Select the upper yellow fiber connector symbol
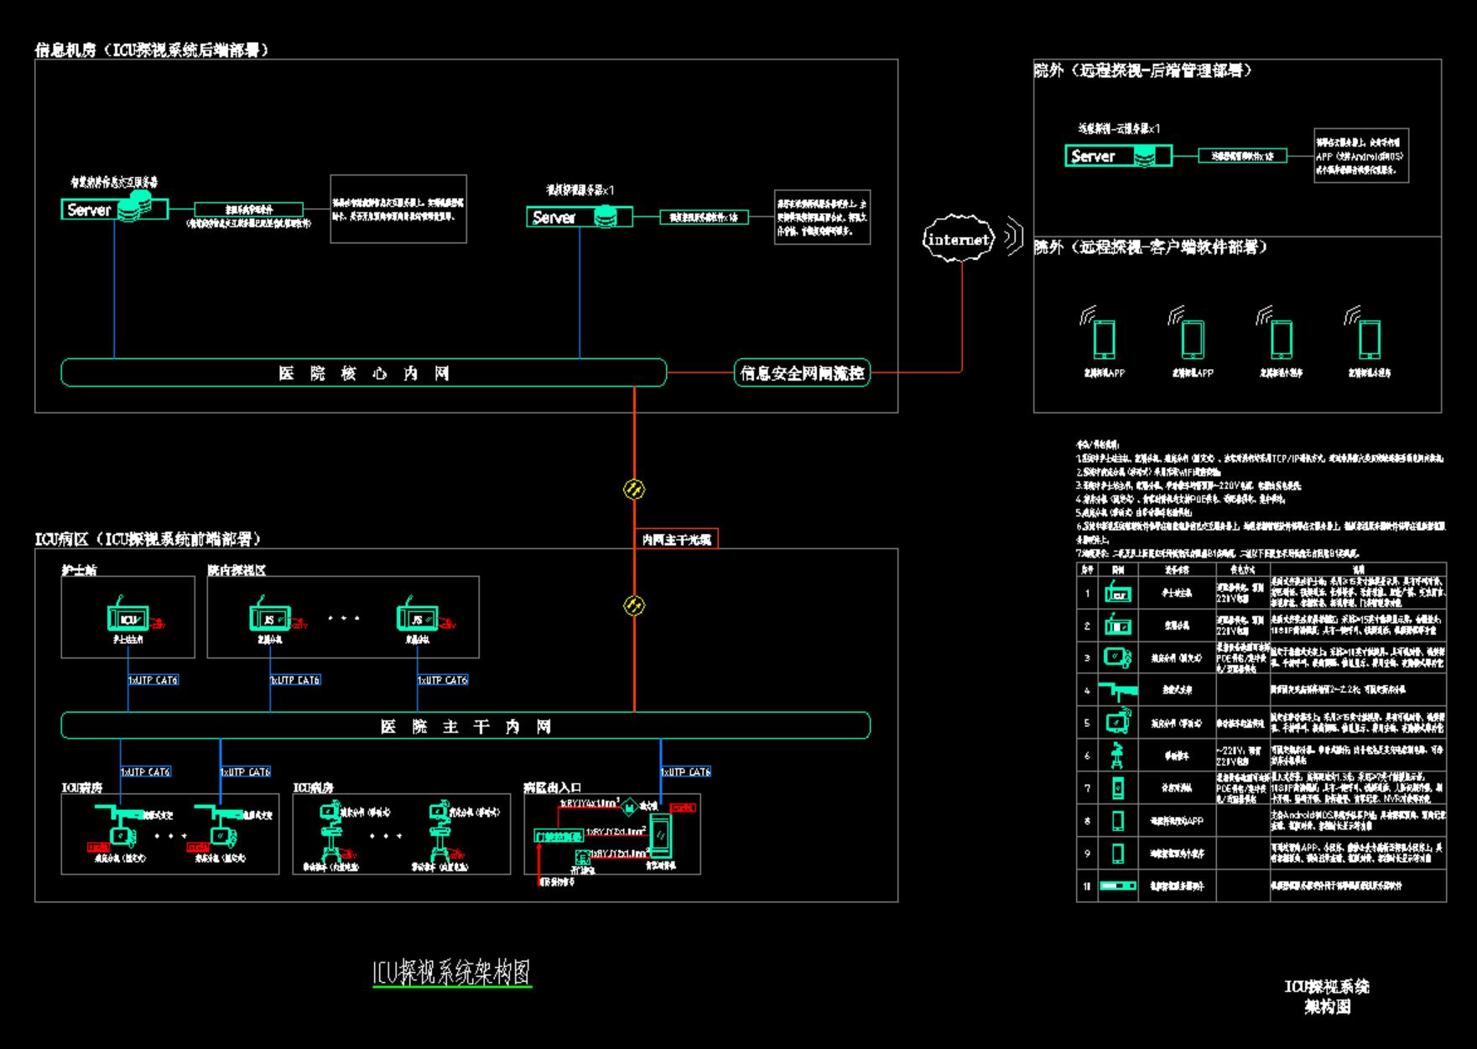1477x1049 pixels. click(x=634, y=489)
